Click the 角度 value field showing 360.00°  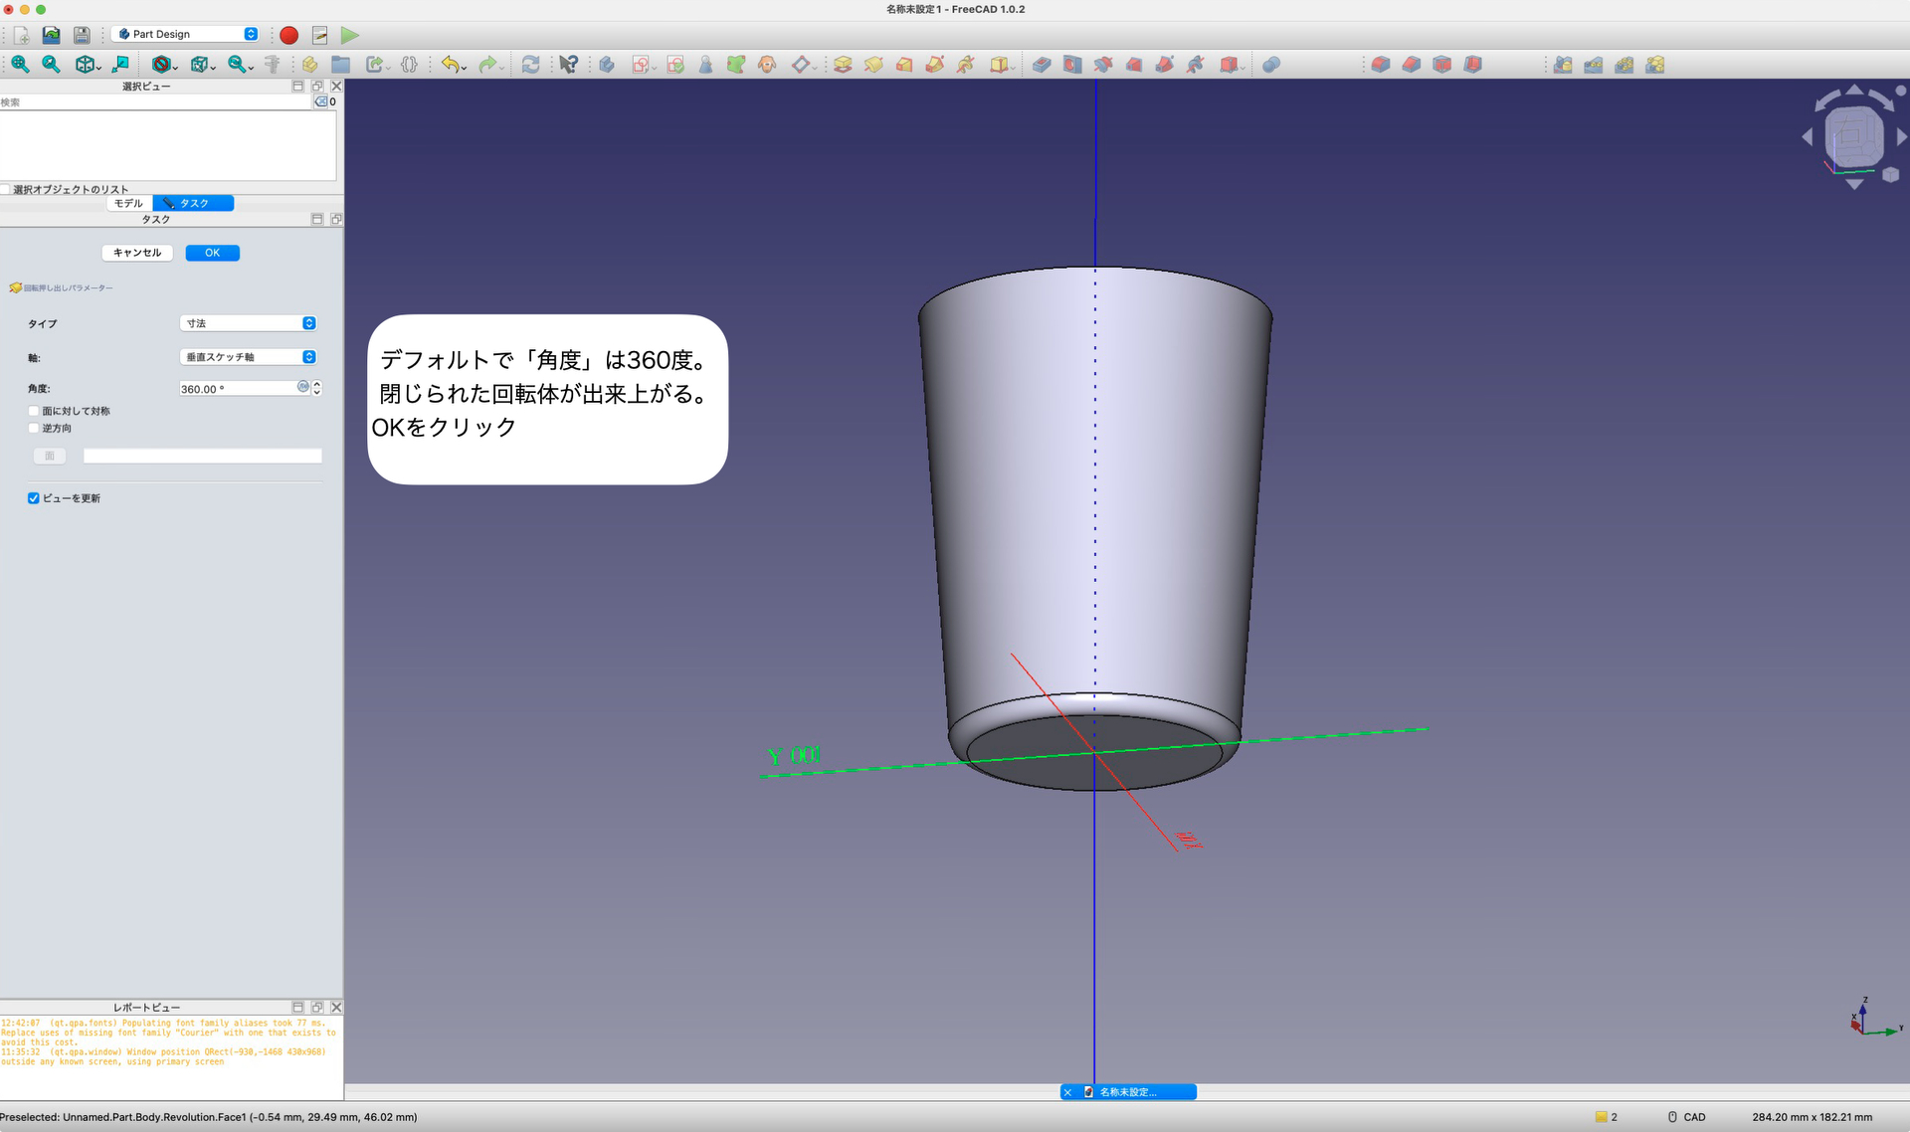[x=234, y=388]
